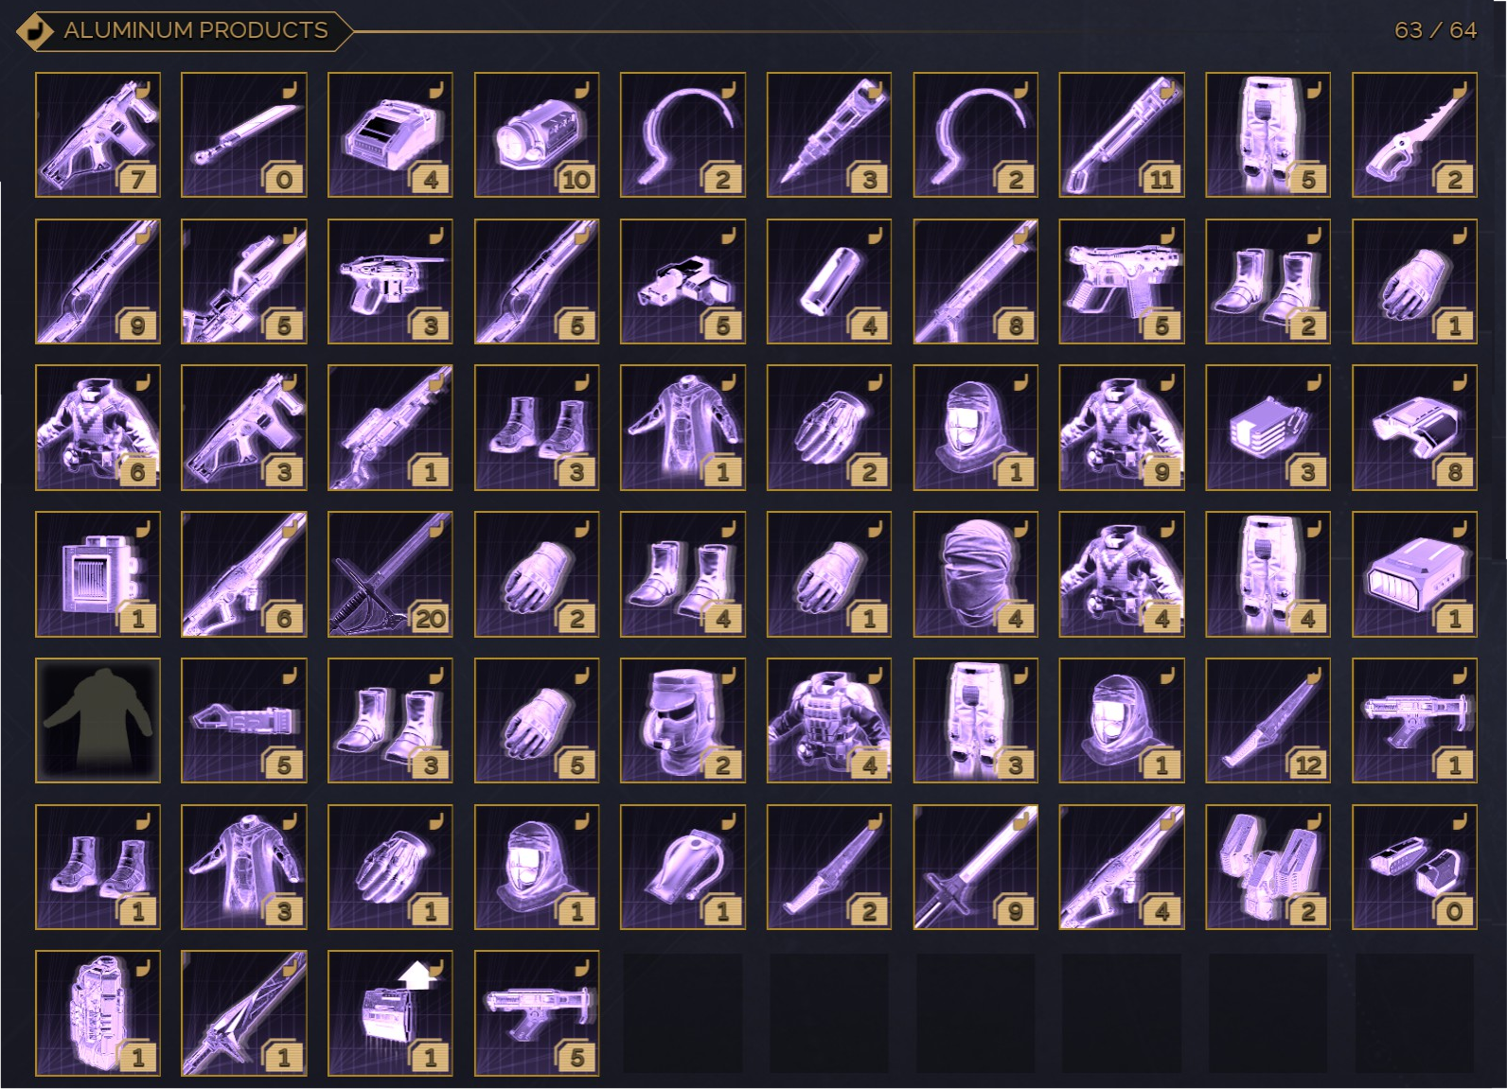Select the canteen item with quantity 1
Screen dimensions: 1507x1089
tap(683, 868)
